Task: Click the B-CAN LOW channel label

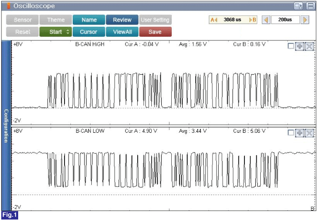Action: [x=90, y=131]
